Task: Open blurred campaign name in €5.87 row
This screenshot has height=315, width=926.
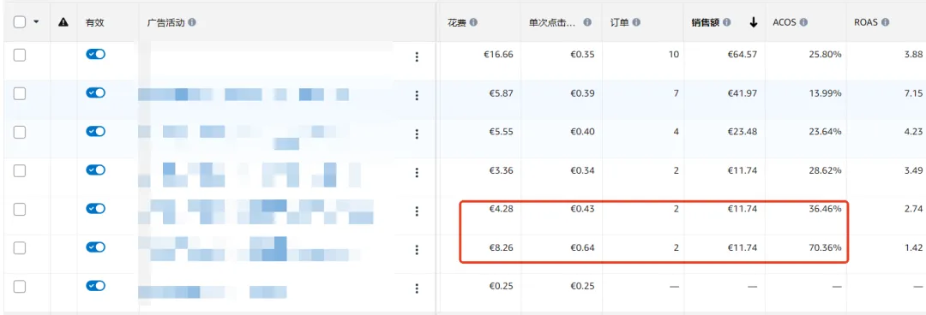Action: pos(244,94)
